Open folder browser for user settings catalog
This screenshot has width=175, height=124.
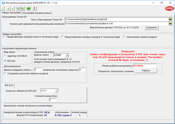(170, 24)
